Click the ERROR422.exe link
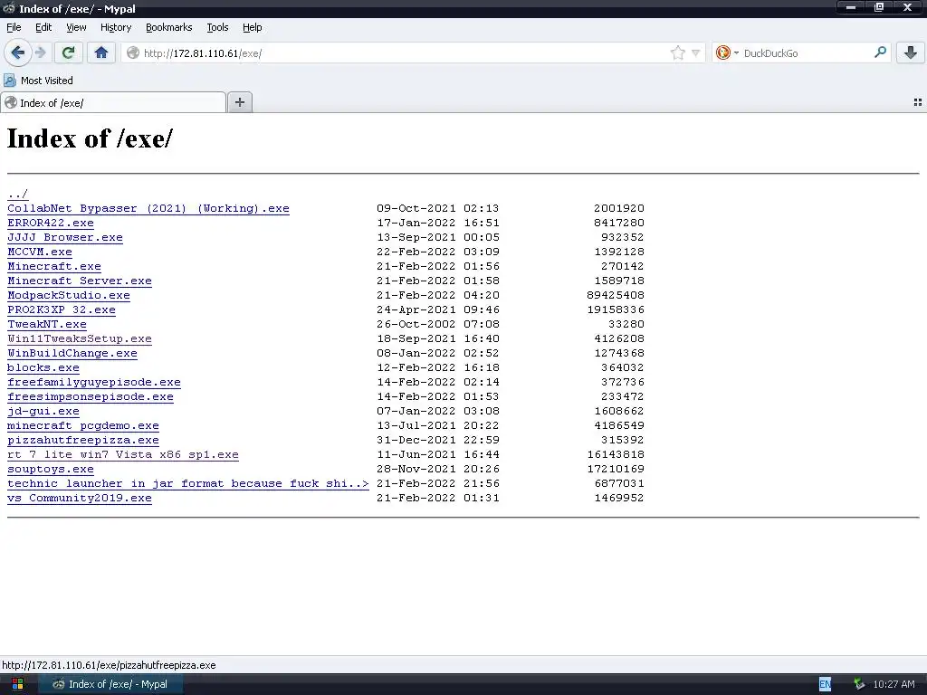 [x=51, y=223]
